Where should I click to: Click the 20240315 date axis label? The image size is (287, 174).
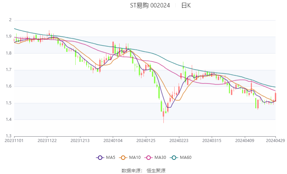tap(212, 141)
